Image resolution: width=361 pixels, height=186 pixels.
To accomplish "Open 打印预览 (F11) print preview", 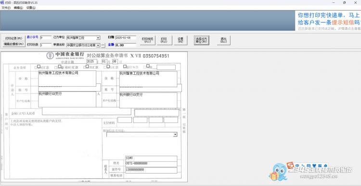I will pos(148,40).
